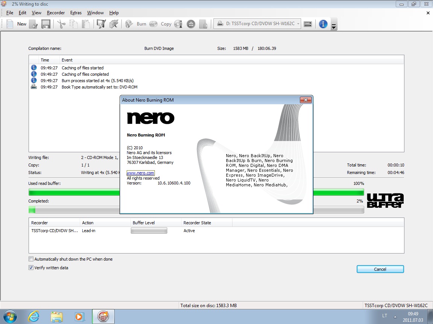Click the Save floppy disk icon
This screenshot has width=433, height=324.
46,24
